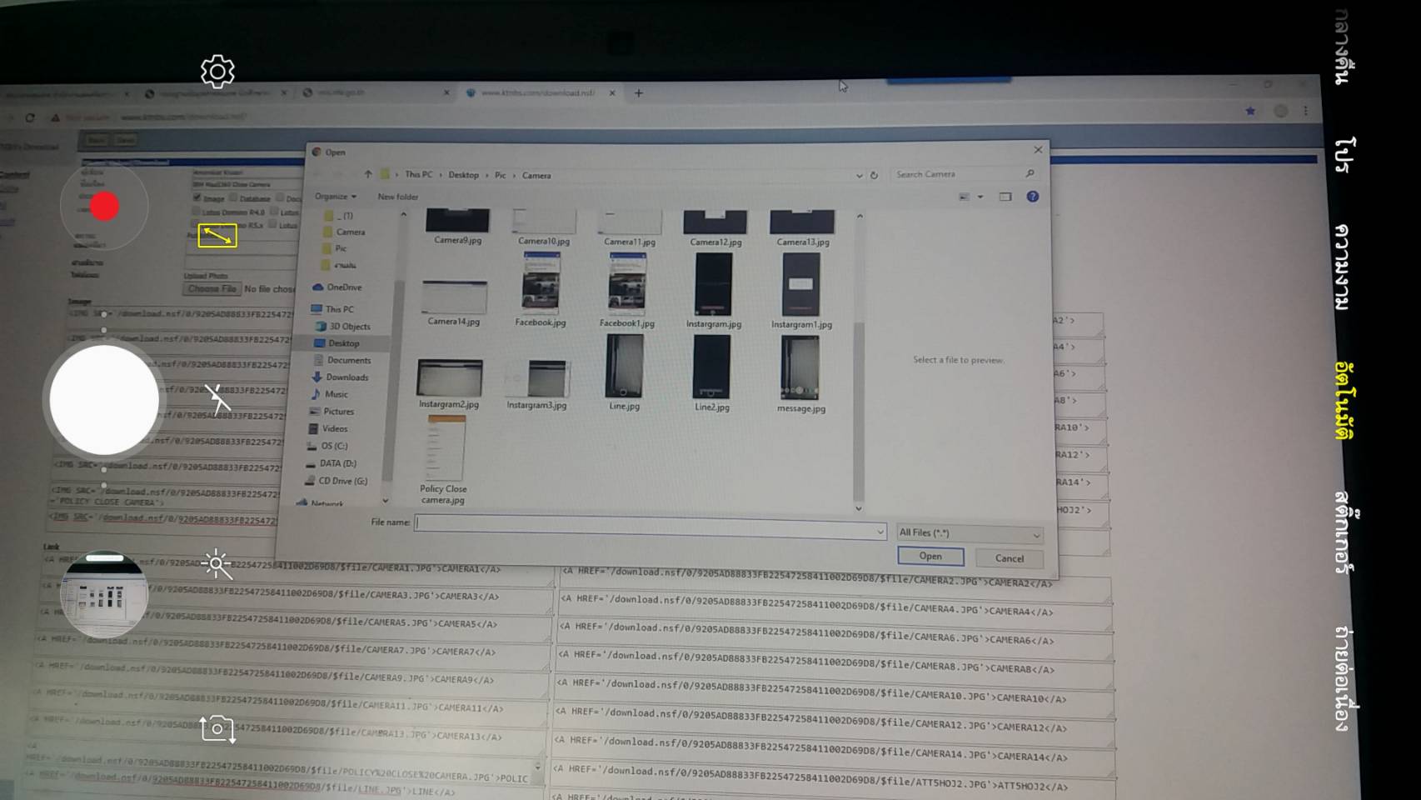Expand the File name history dropdown arrow
This screenshot has width=1421, height=800.
(880, 532)
